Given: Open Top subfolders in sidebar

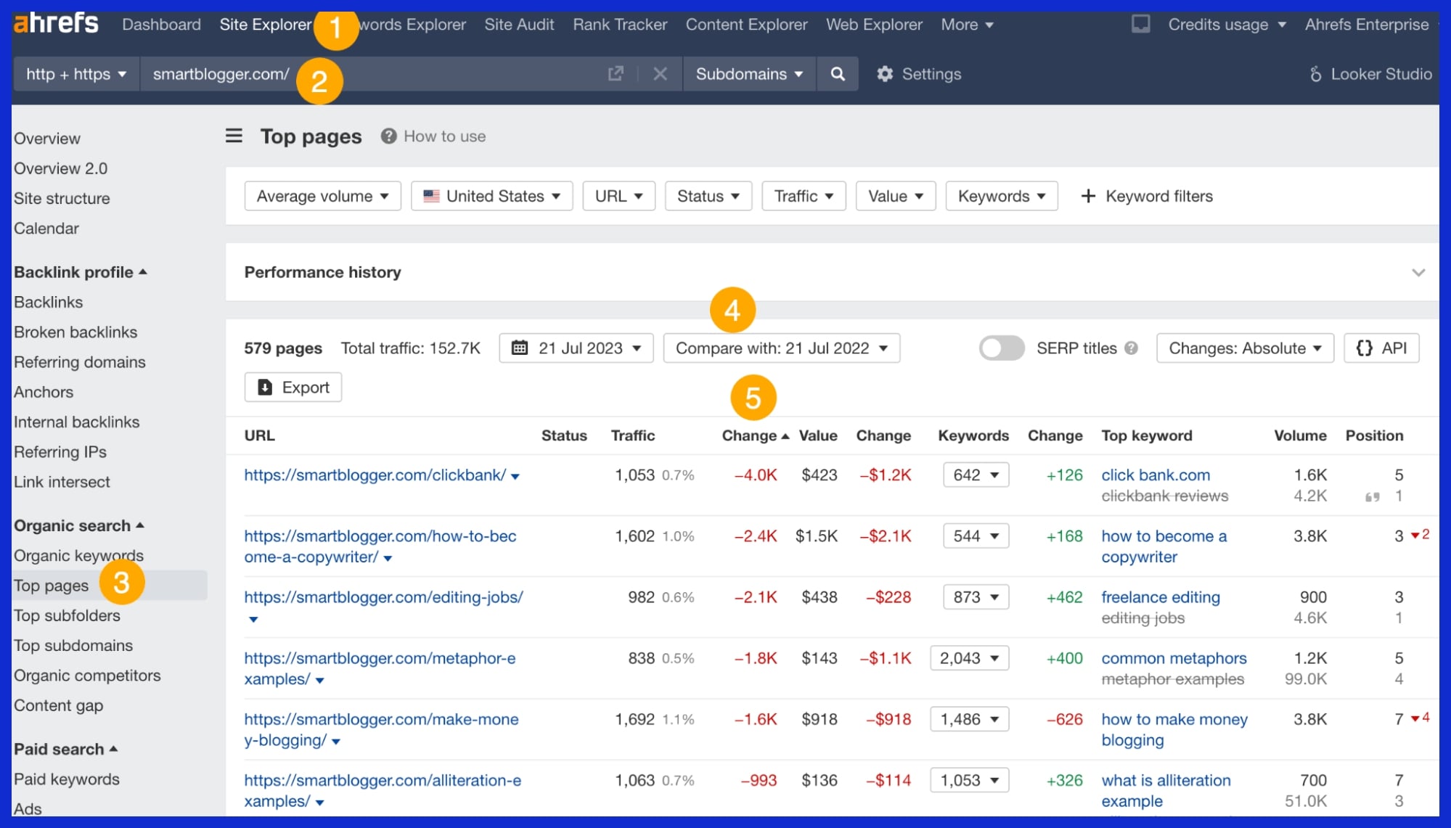Looking at the screenshot, I should [68, 615].
